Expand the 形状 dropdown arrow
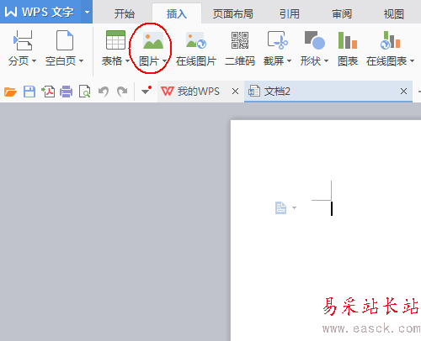 326,60
